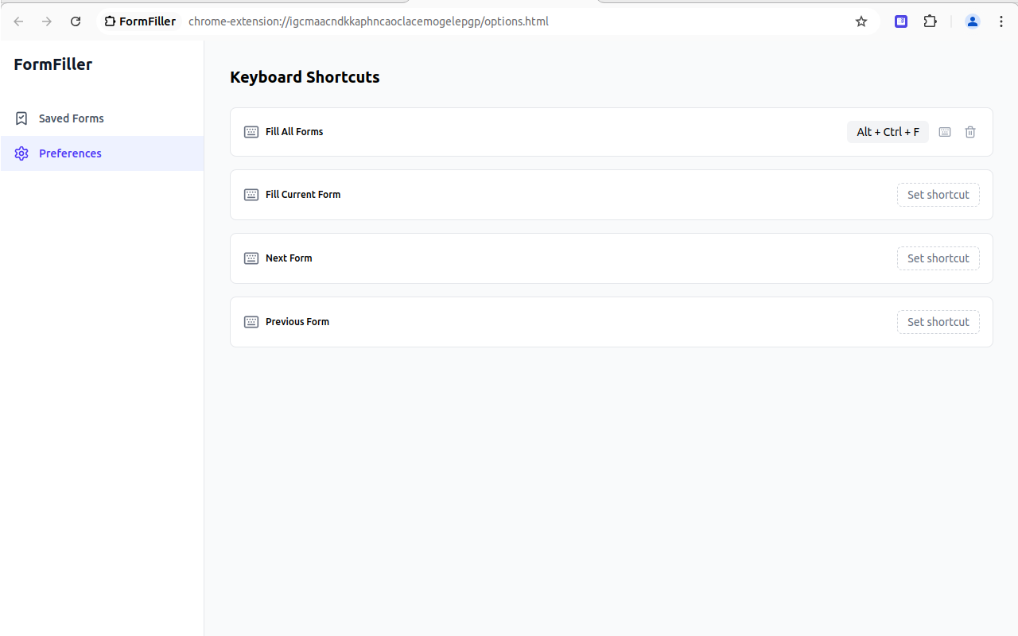Open the Chrome profile avatar
Screen dimensions: 1018x636
point(973,21)
